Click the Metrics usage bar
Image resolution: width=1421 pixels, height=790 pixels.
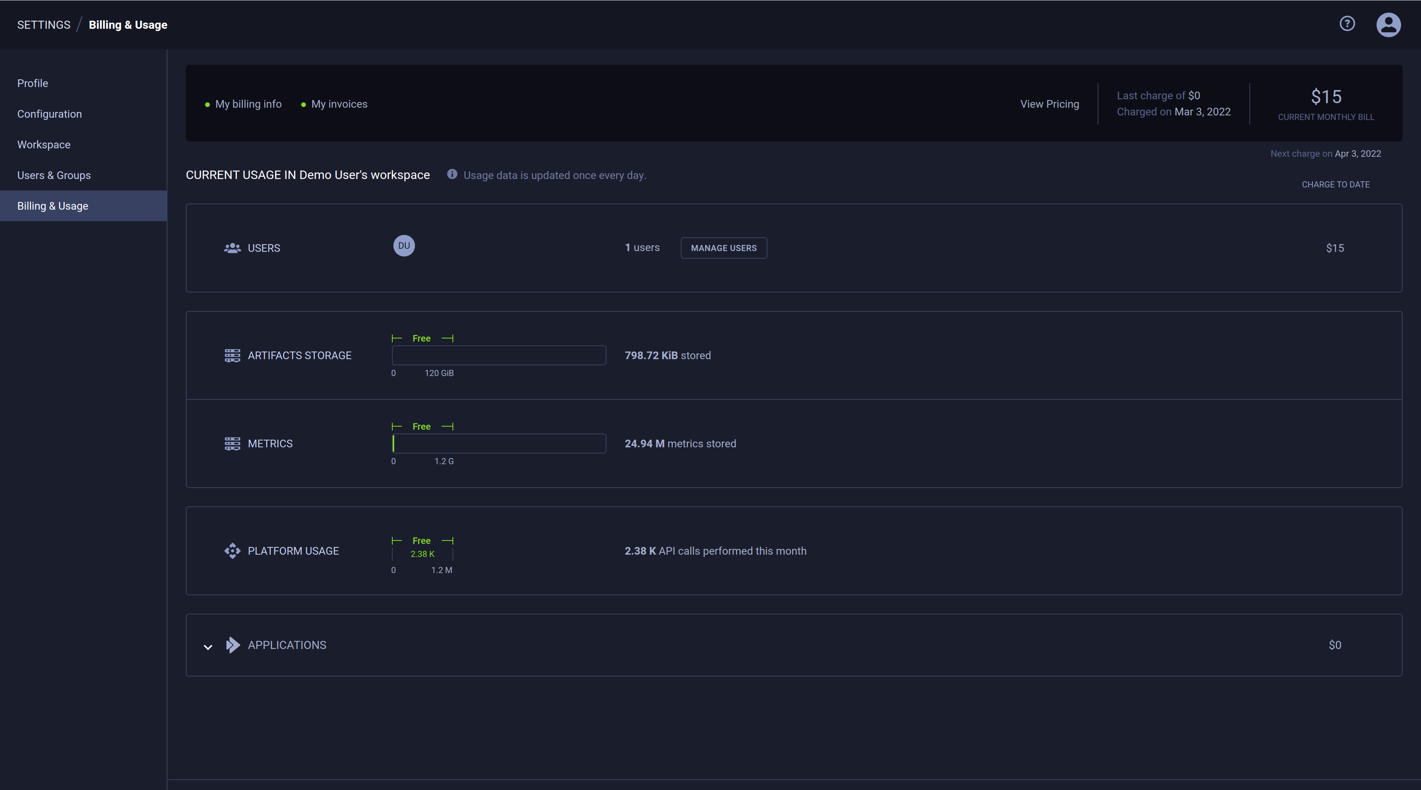[x=499, y=444]
